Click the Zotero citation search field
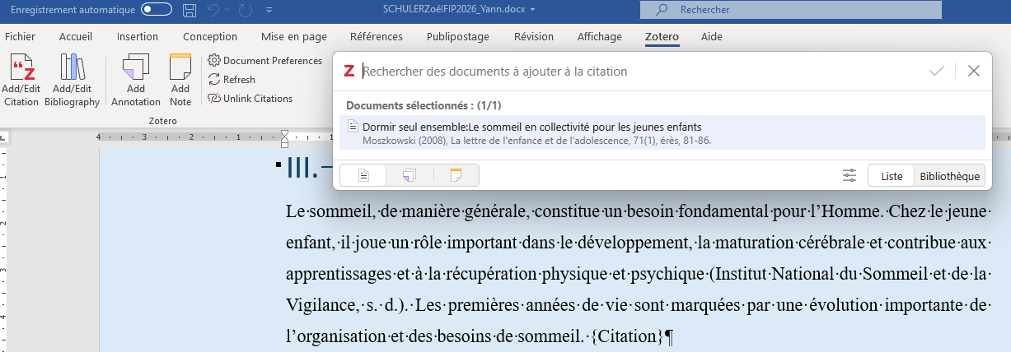1011x352 pixels. point(643,72)
